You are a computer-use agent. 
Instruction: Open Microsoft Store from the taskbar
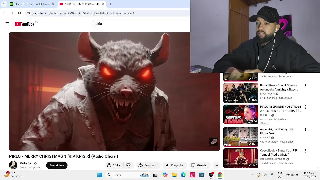tap(202, 175)
